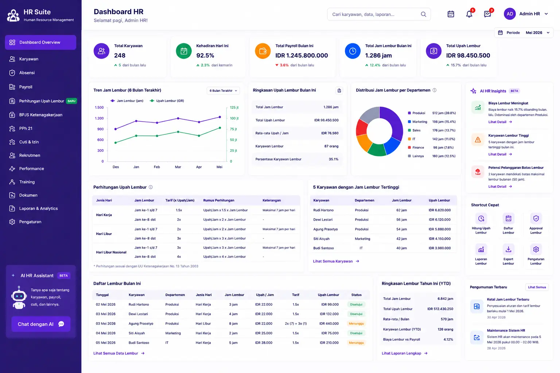Click the Cari karyawan search field
The height and width of the screenshot is (373, 560).
pyautogui.click(x=379, y=14)
